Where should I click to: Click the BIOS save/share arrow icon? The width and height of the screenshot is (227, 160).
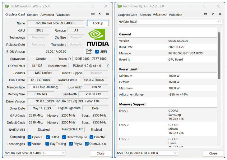(89, 51)
